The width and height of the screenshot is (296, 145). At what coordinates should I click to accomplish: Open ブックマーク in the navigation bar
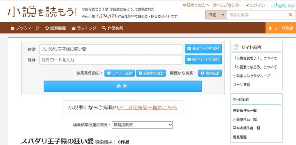click(x=25, y=28)
